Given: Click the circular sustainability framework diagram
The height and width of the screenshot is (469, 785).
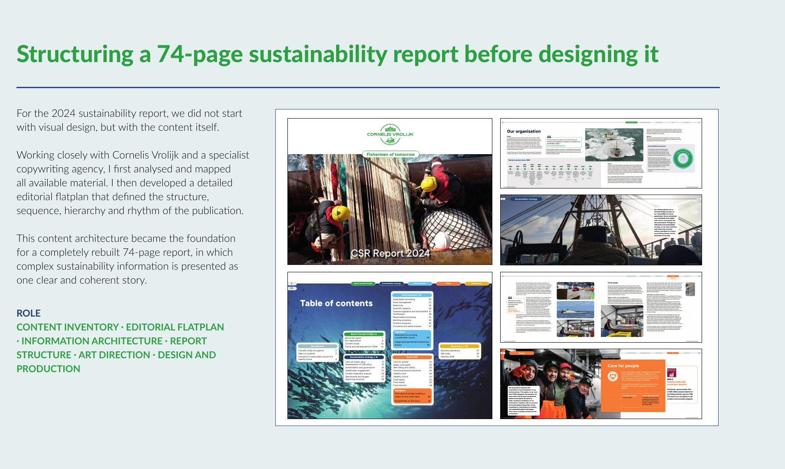Looking at the screenshot, I should [683, 158].
